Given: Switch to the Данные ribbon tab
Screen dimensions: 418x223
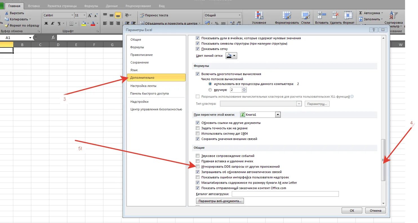Looking at the screenshot, I should coord(112,6).
